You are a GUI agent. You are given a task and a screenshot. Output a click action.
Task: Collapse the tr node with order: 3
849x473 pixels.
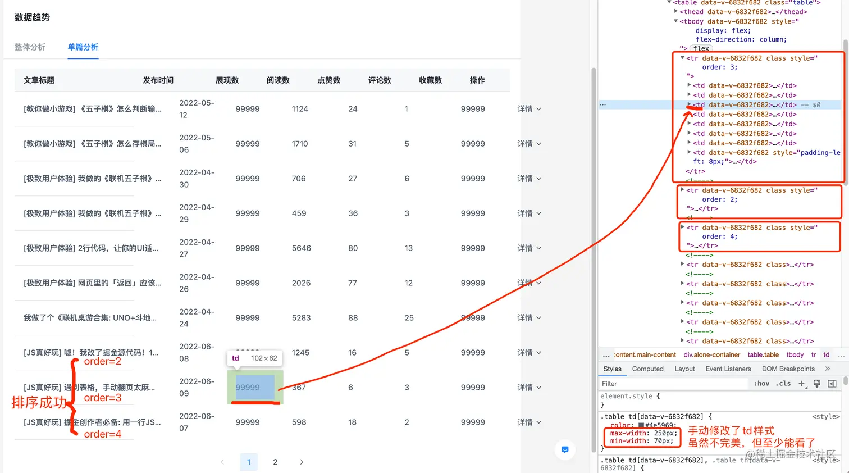point(683,58)
